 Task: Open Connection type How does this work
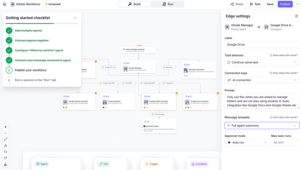(x=284, y=73)
